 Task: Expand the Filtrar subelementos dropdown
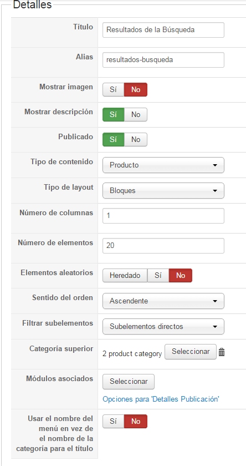coord(163,326)
